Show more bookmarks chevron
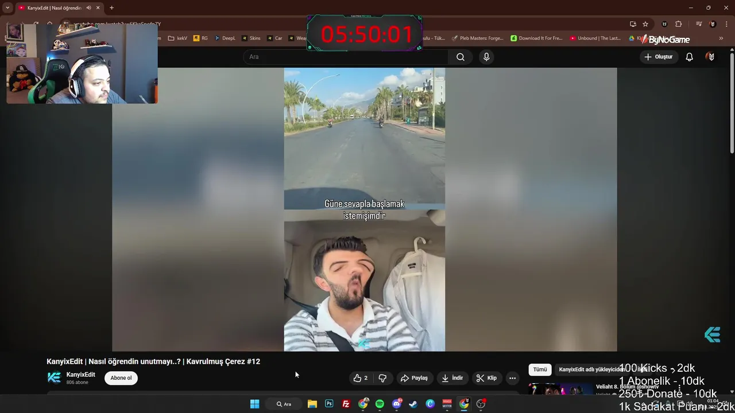This screenshot has width=735, height=413. (x=721, y=38)
